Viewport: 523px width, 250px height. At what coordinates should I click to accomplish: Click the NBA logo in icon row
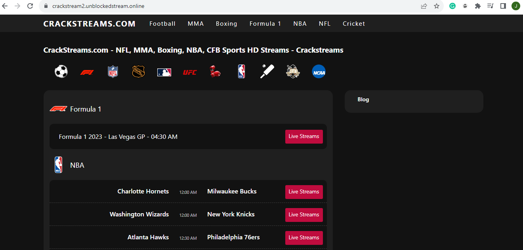pyautogui.click(x=241, y=72)
